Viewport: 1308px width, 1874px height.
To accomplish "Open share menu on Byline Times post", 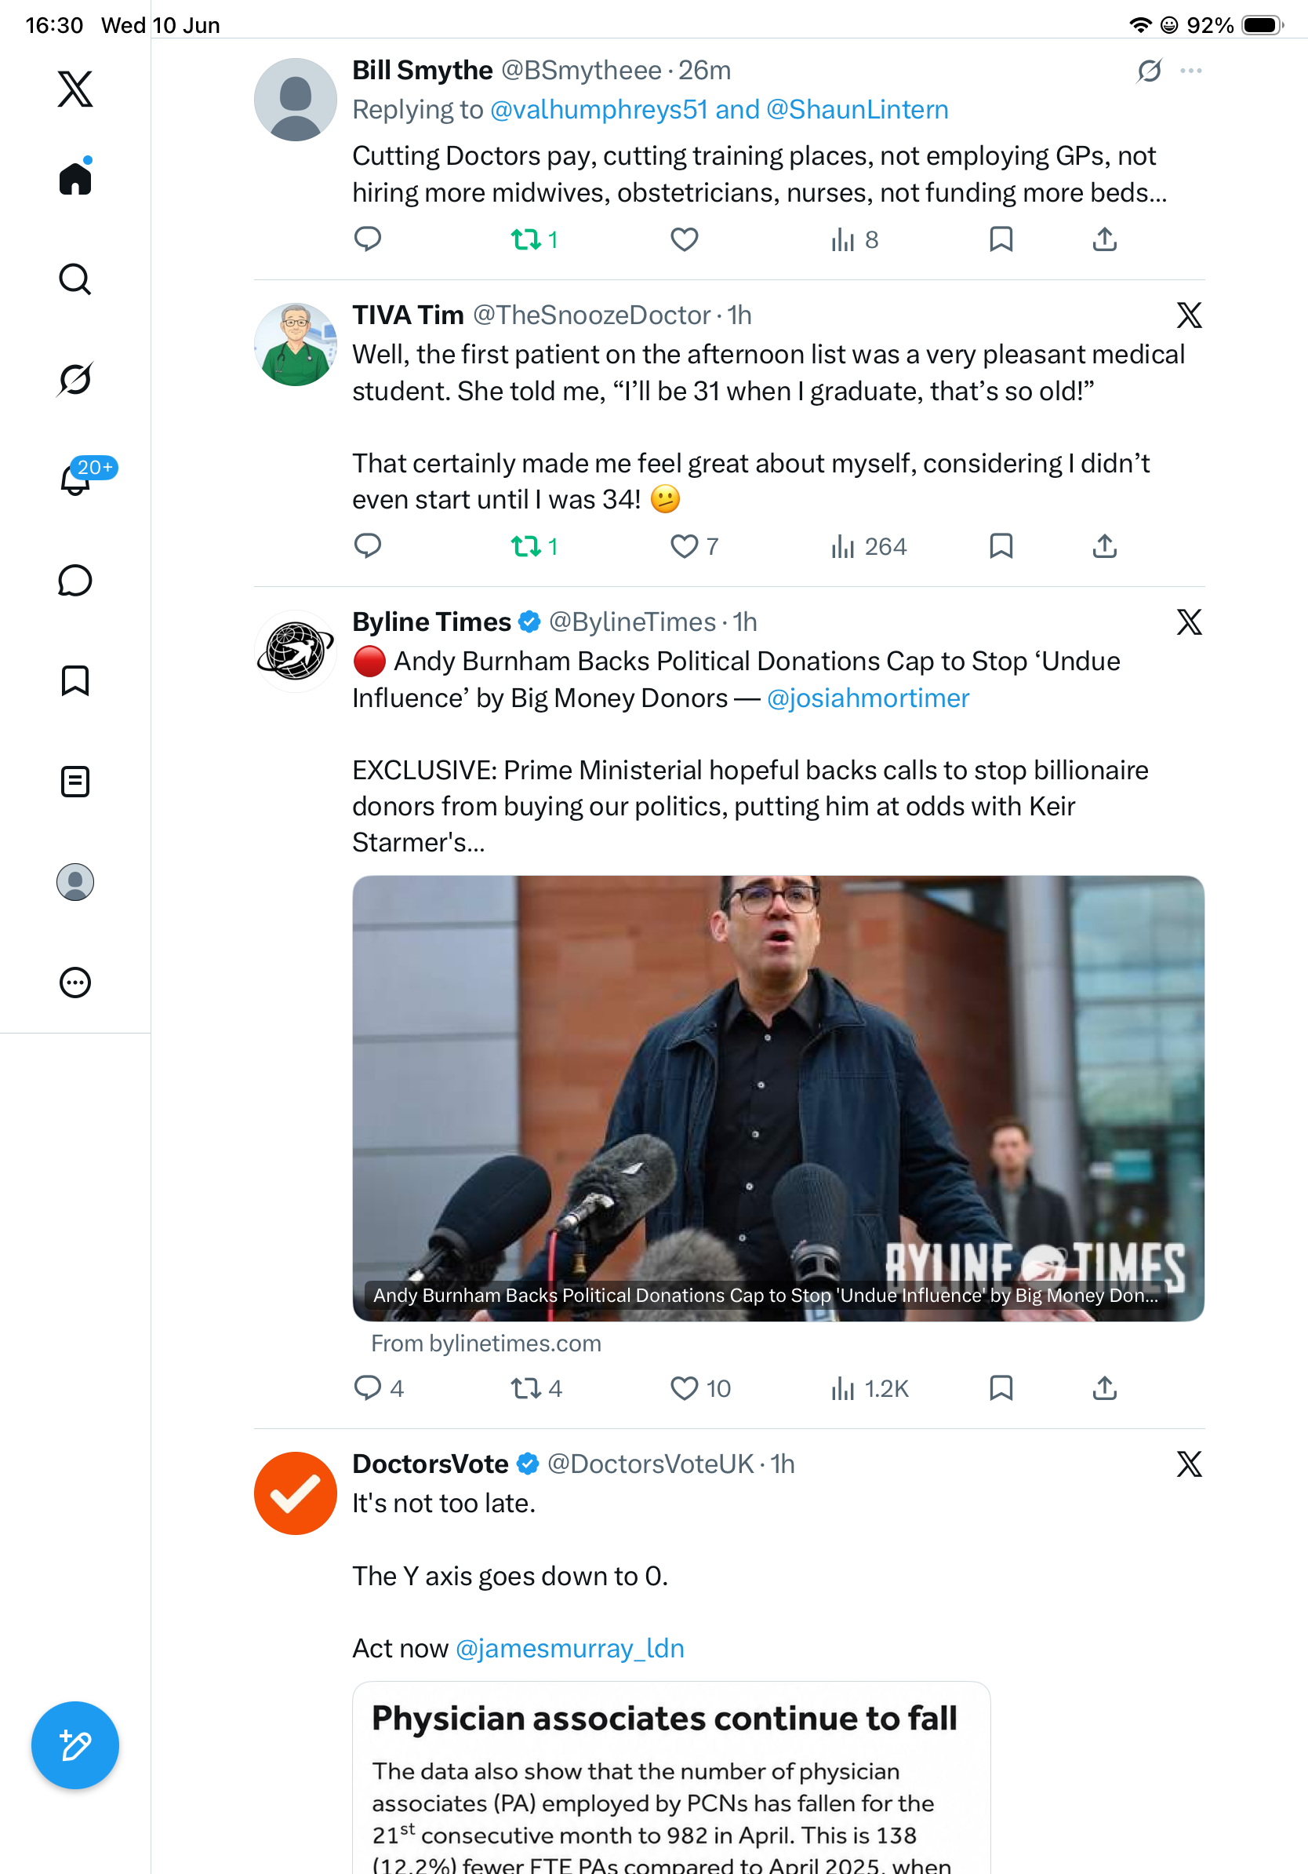I will [1104, 1387].
